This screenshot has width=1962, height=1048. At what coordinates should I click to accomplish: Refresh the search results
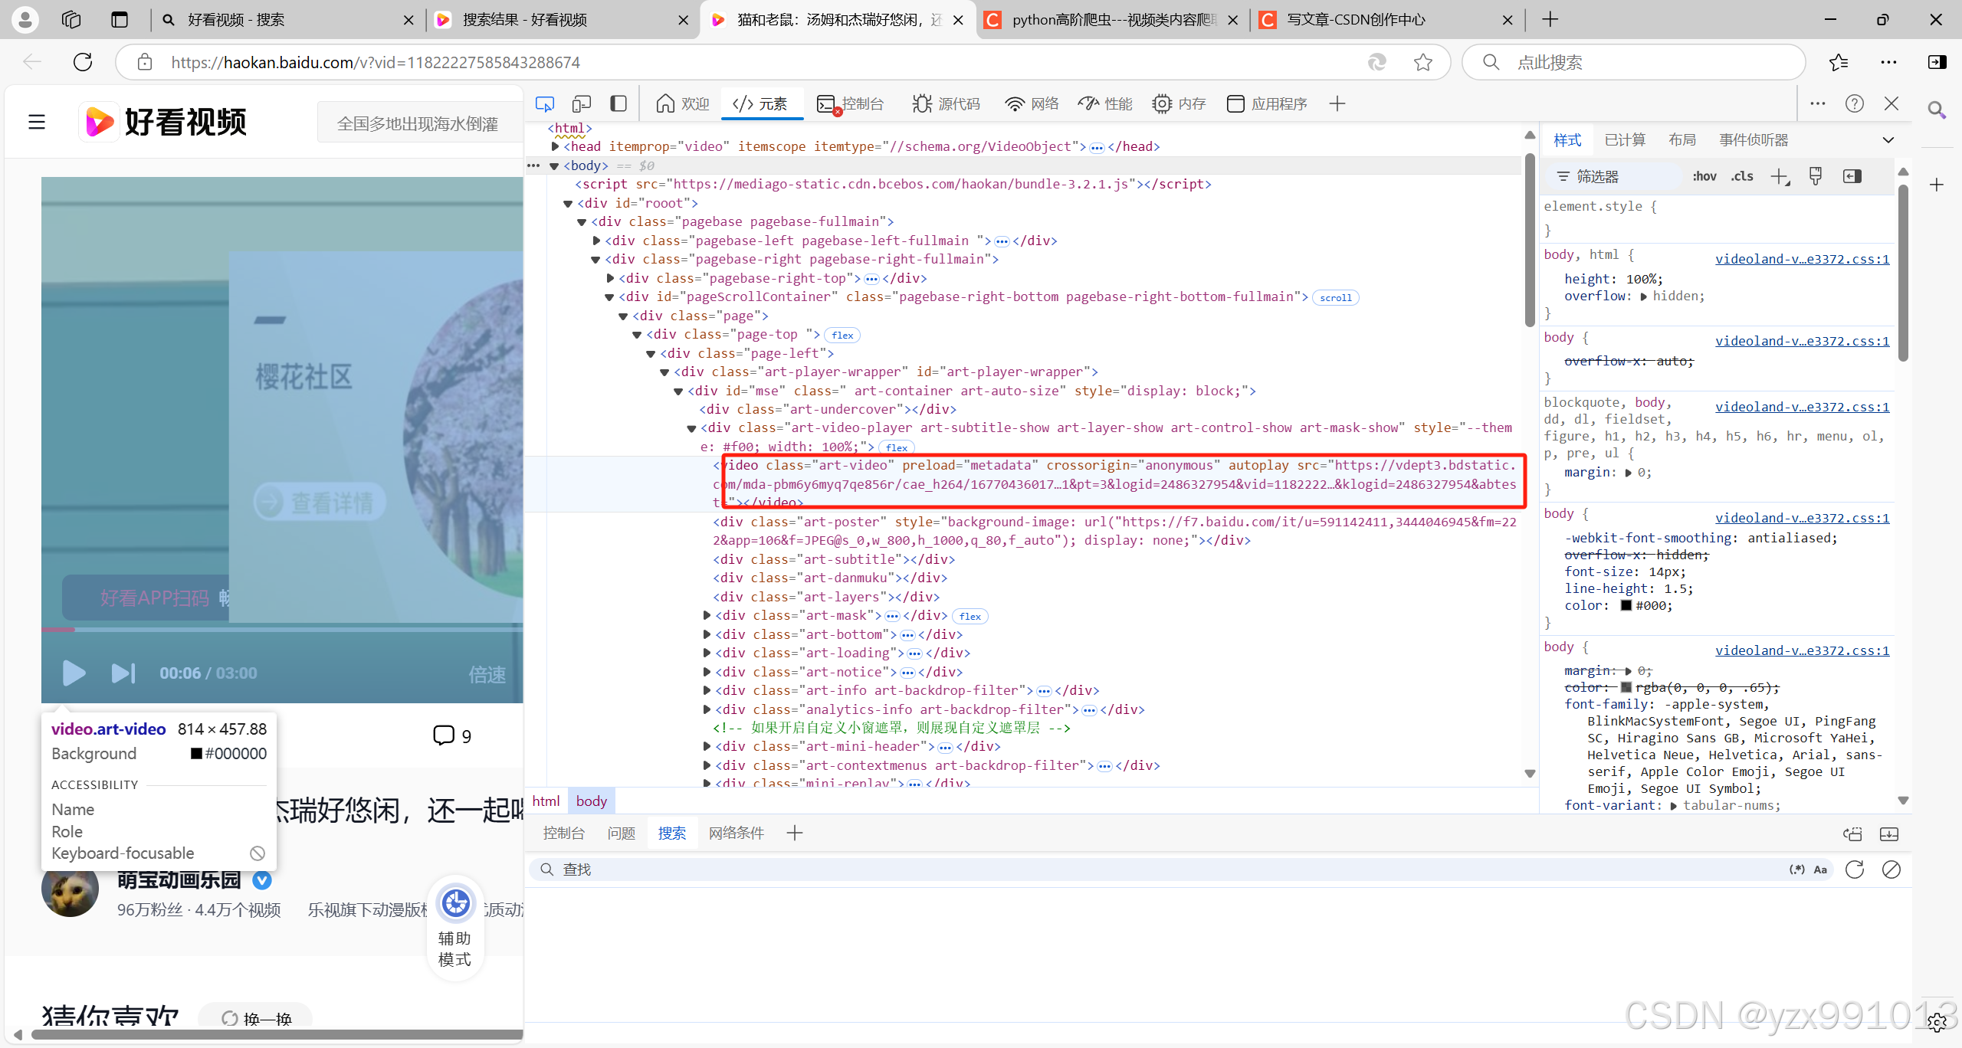pos(1855,870)
